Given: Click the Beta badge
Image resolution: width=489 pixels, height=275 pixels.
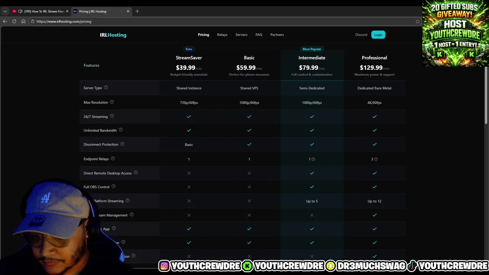Looking at the screenshot, I should (x=189, y=49).
